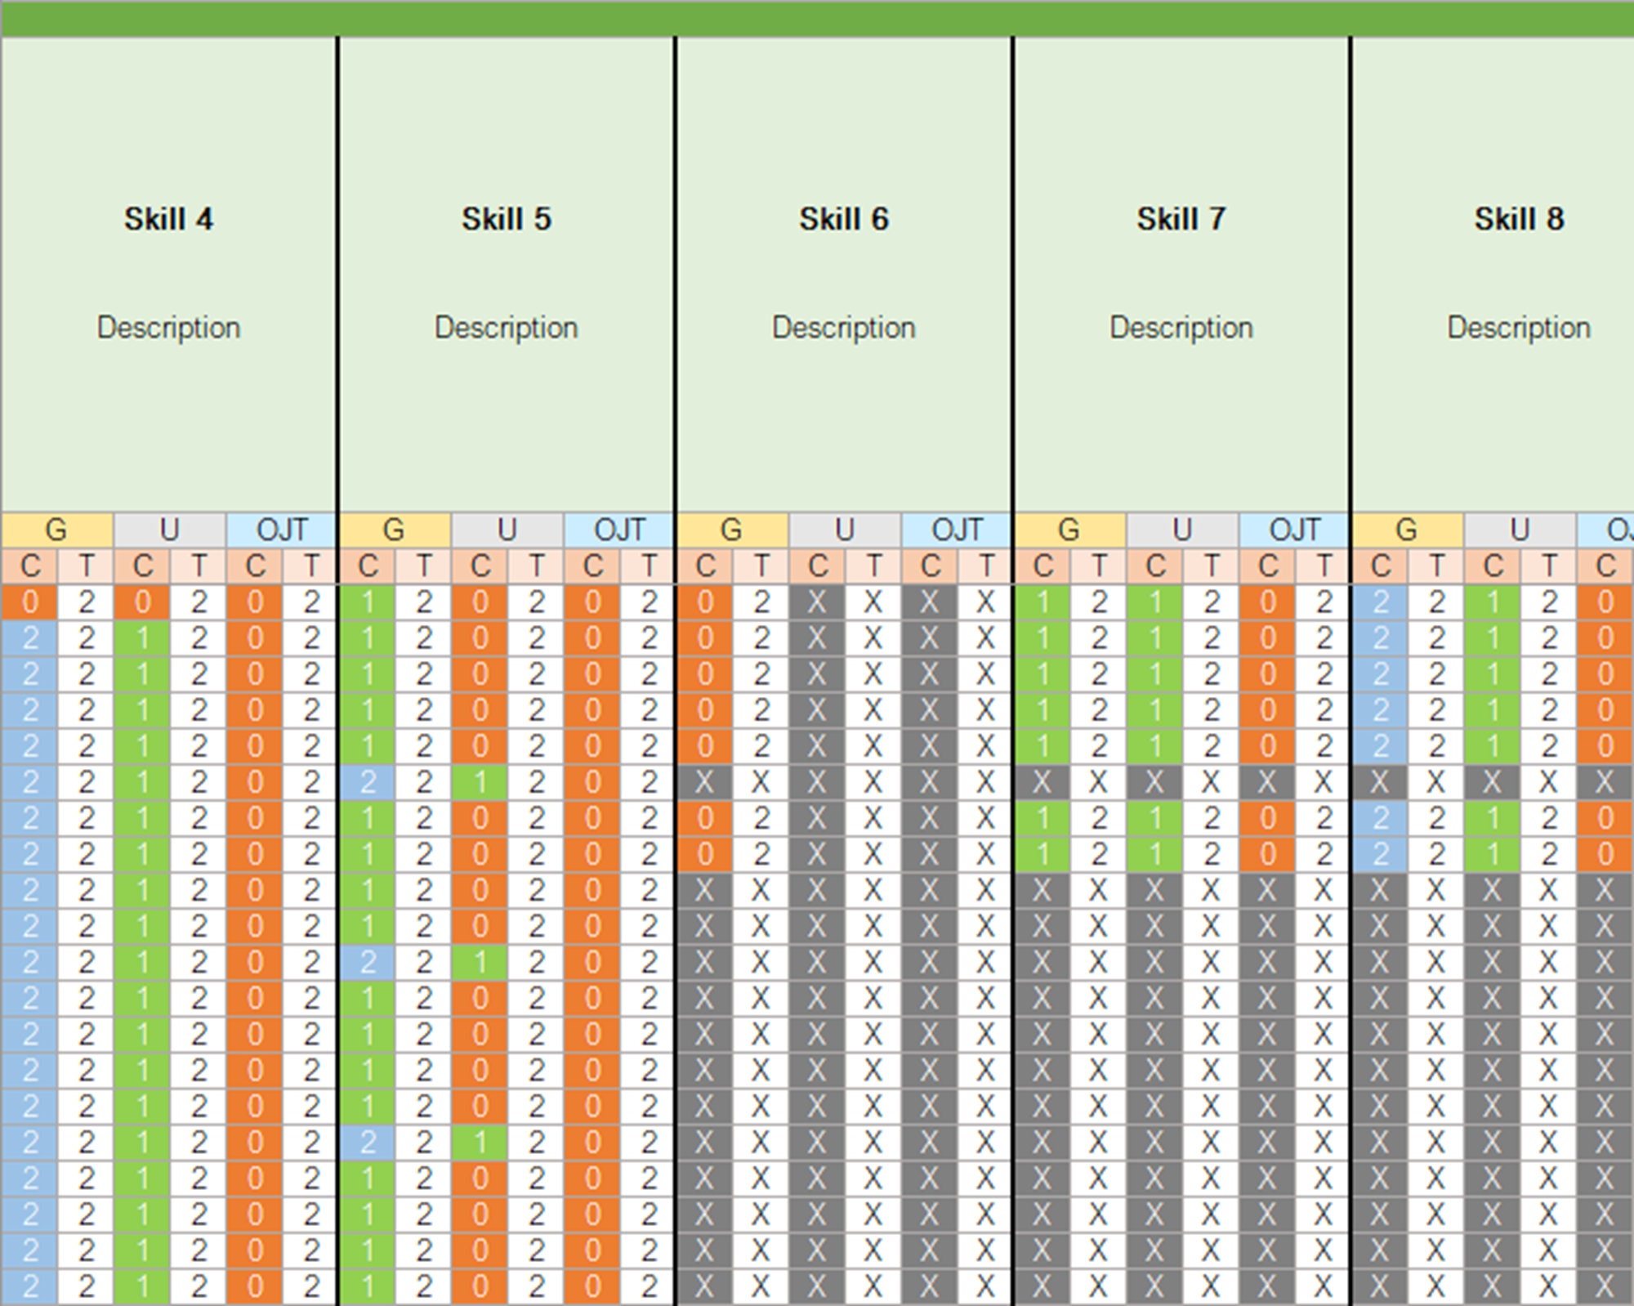Select the Skill 8 header cell
The image size is (1634, 1306).
1520,218
